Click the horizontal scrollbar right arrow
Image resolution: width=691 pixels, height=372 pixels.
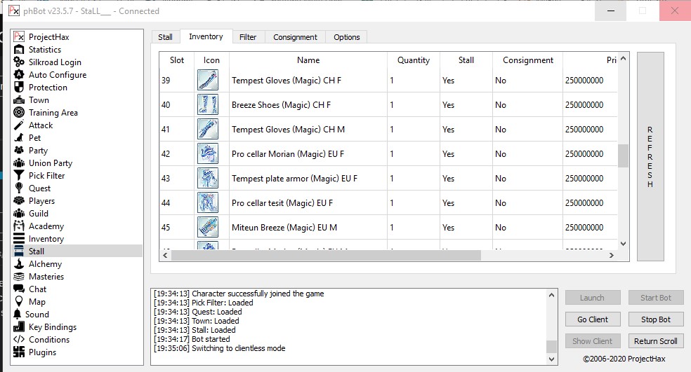(x=613, y=256)
